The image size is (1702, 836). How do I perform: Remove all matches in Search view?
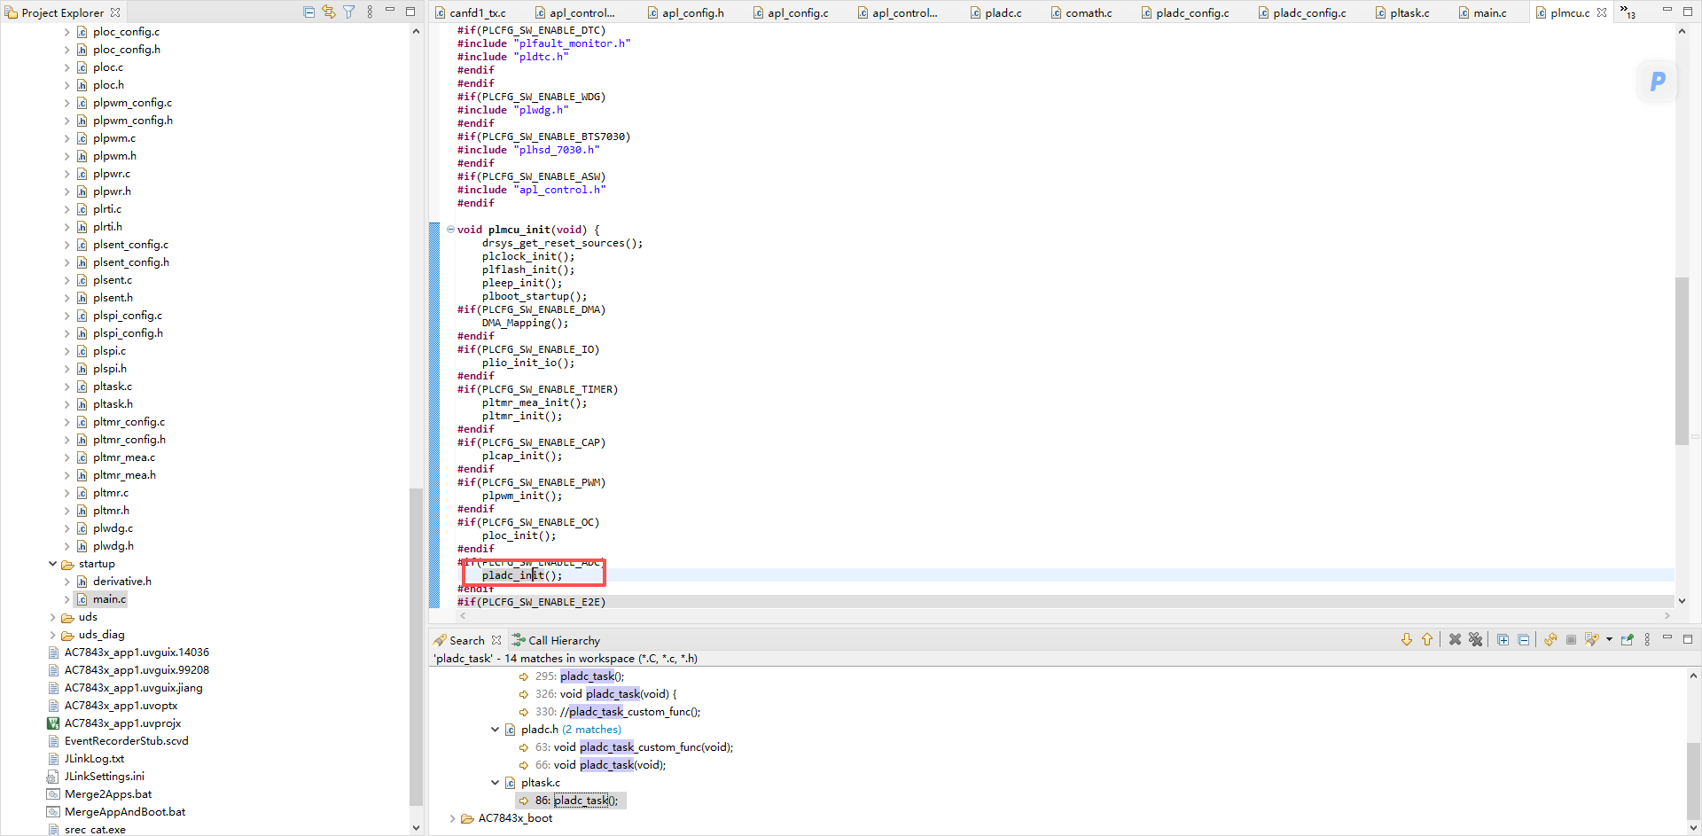click(1475, 639)
